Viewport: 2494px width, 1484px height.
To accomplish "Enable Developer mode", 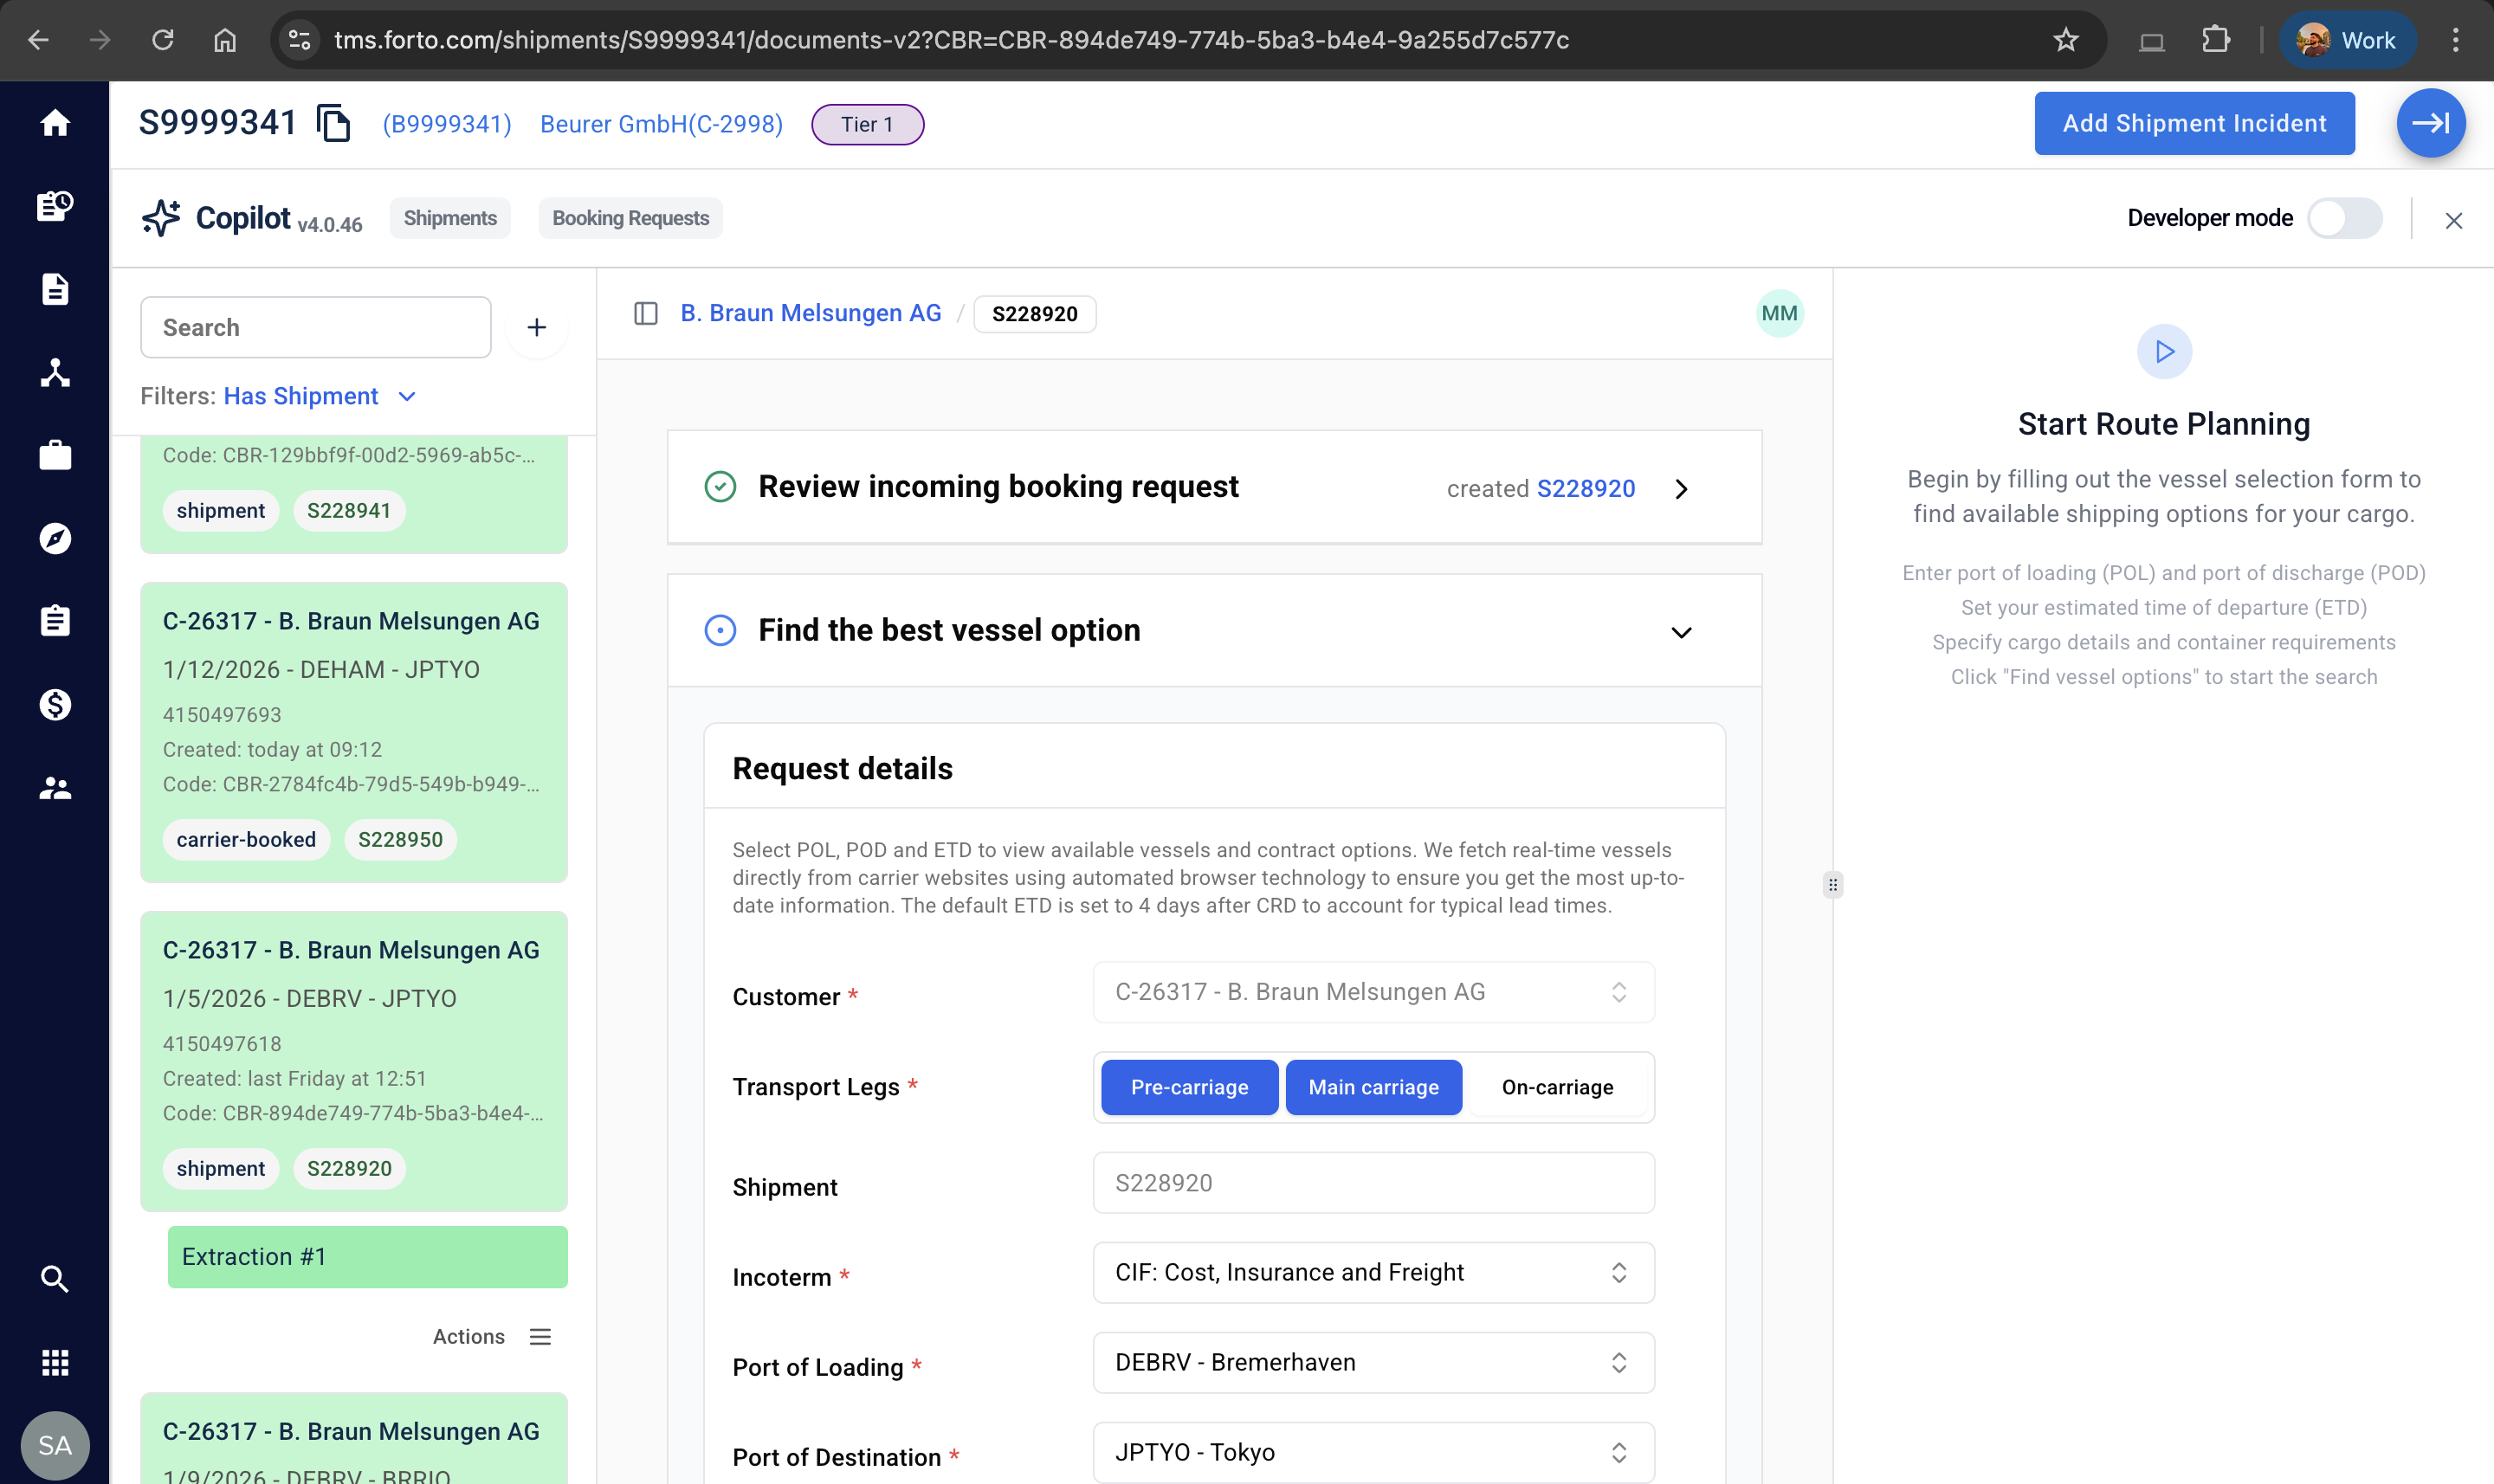I will [x=2344, y=217].
